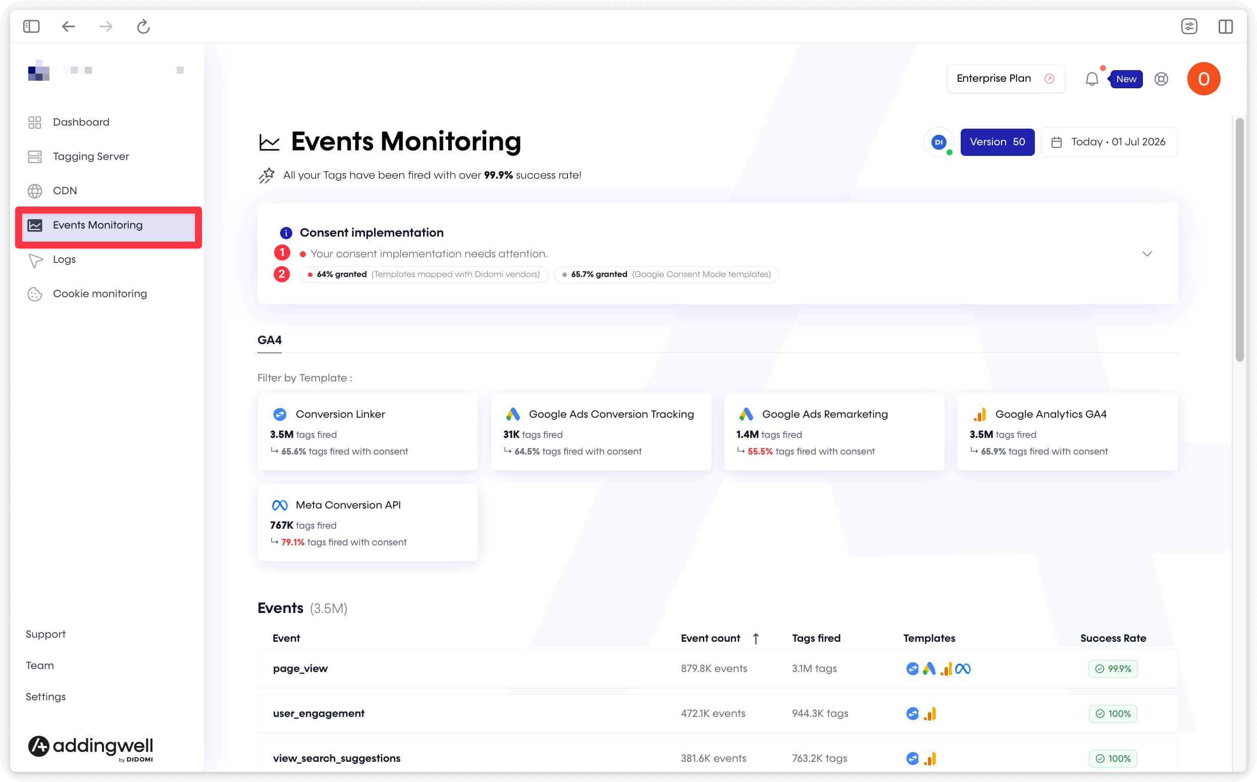1257x782 pixels.
Task: Open the Today date picker
Action: [1109, 142]
